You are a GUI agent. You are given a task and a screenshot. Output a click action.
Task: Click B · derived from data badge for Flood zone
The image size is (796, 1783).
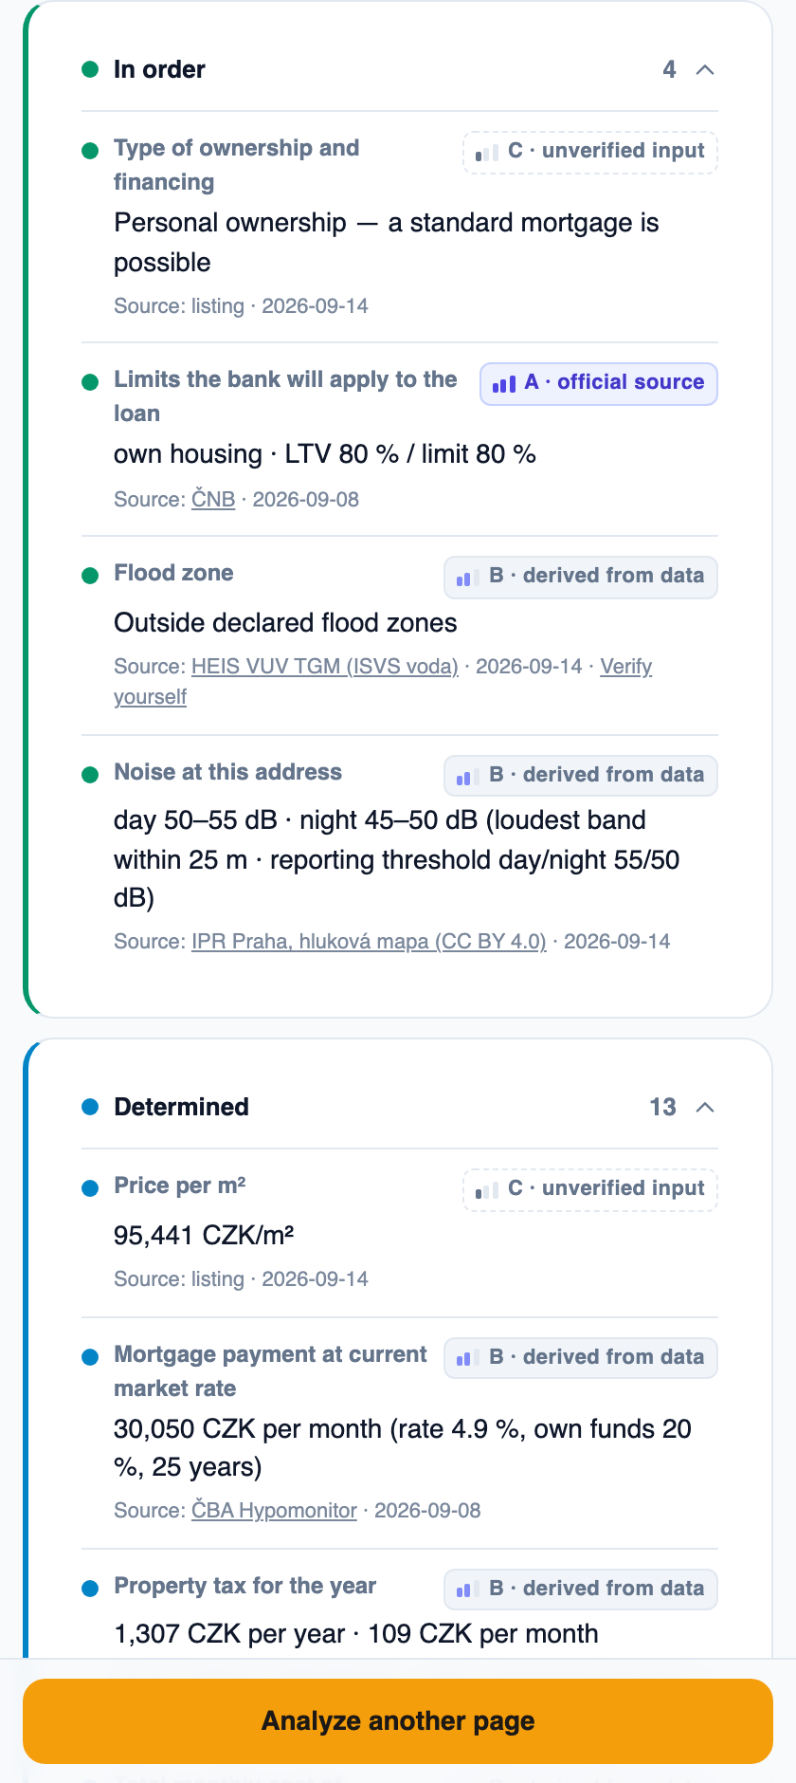tap(581, 577)
